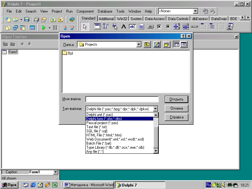Image resolution: width=252 pixels, height=189 pixels.
Task: Switch Open dialog to List view
Action: pyautogui.click(x=176, y=44)
